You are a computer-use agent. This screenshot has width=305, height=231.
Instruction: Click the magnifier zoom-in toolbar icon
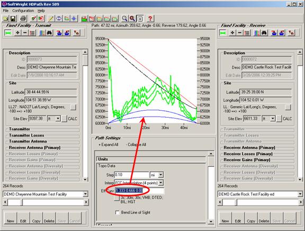(x=124, y=19)
